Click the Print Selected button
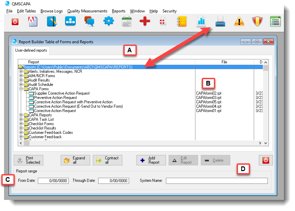Image resolution: width=295 pixels, height=211 pixels. 28,160
